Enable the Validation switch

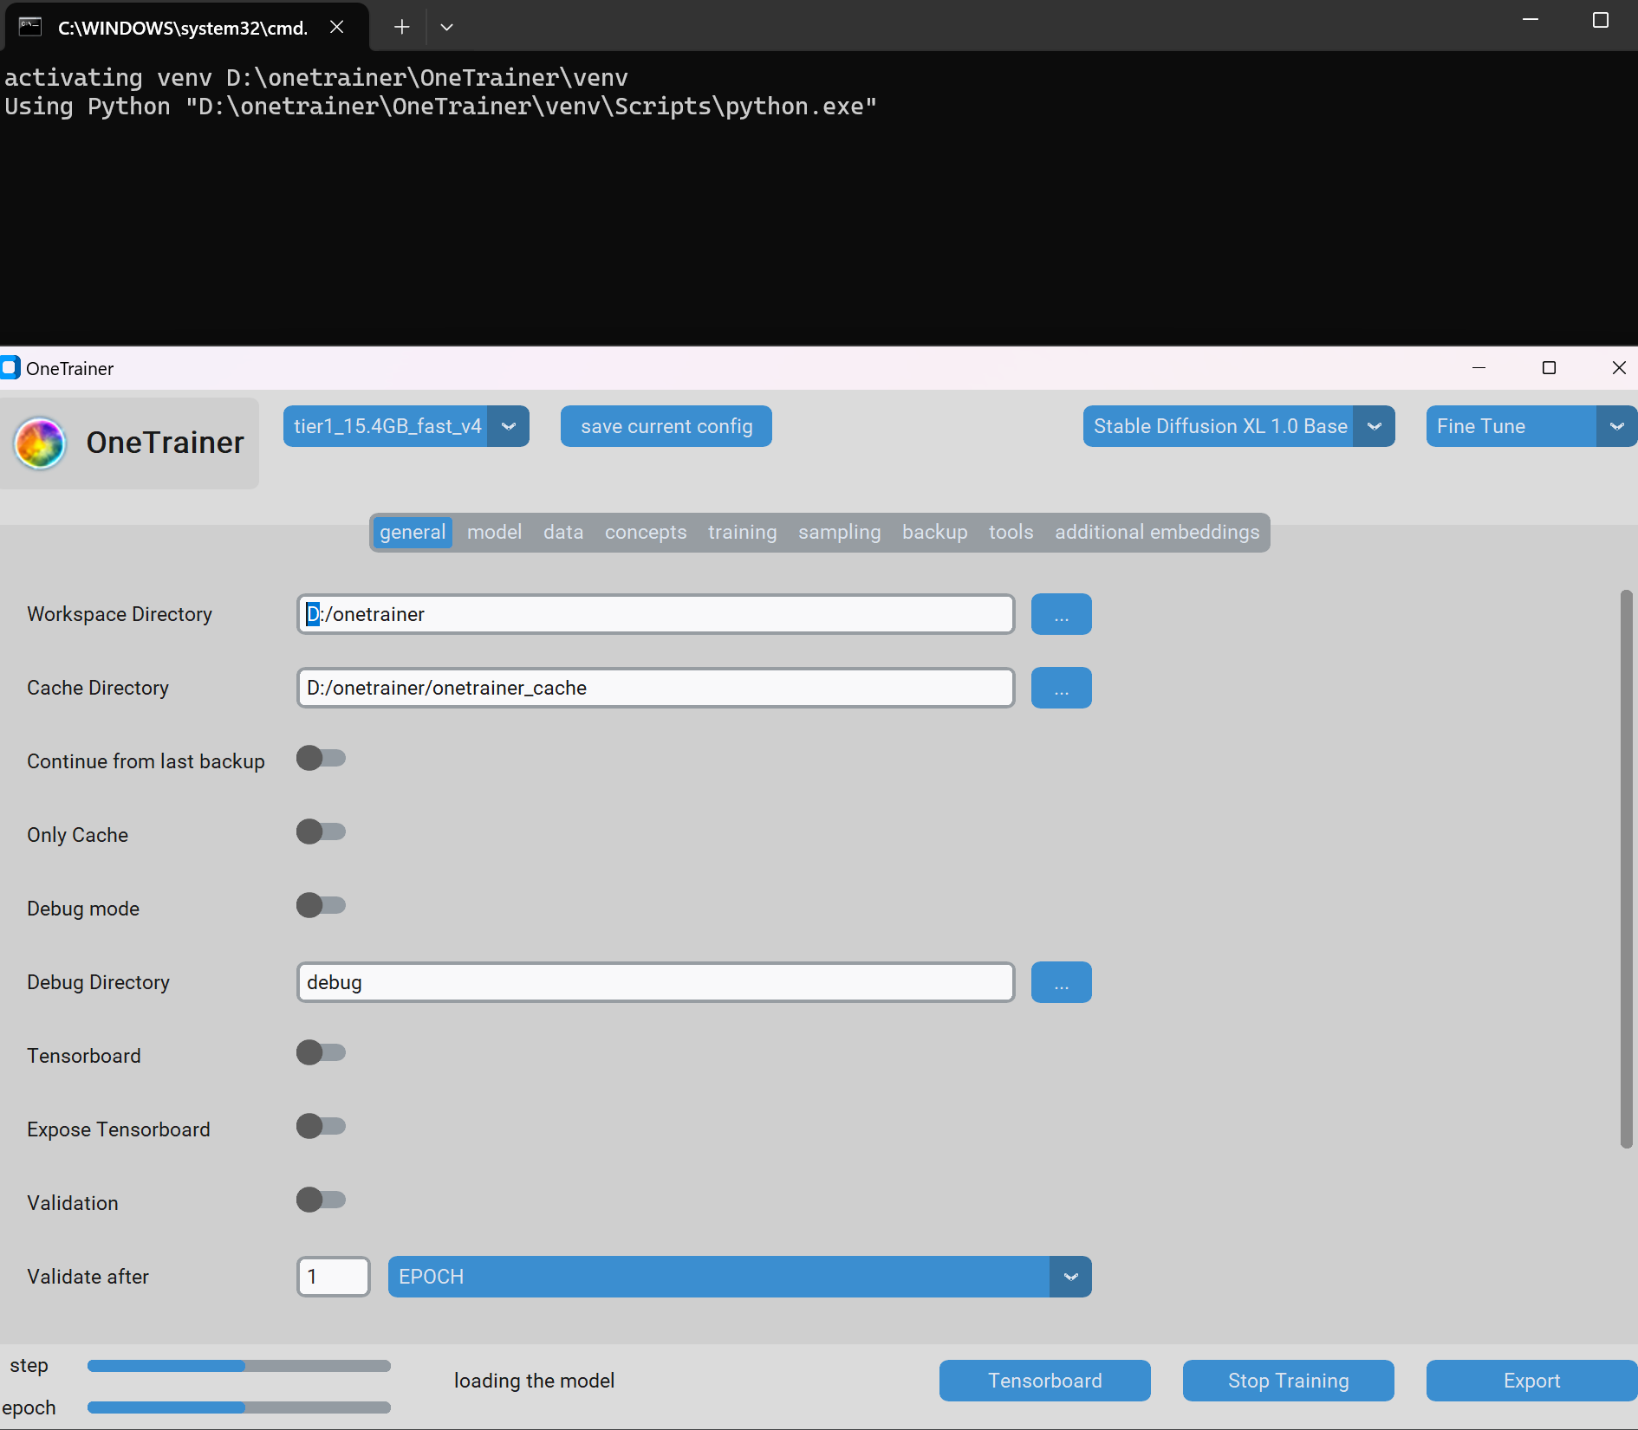click(x=322, y=1200)
